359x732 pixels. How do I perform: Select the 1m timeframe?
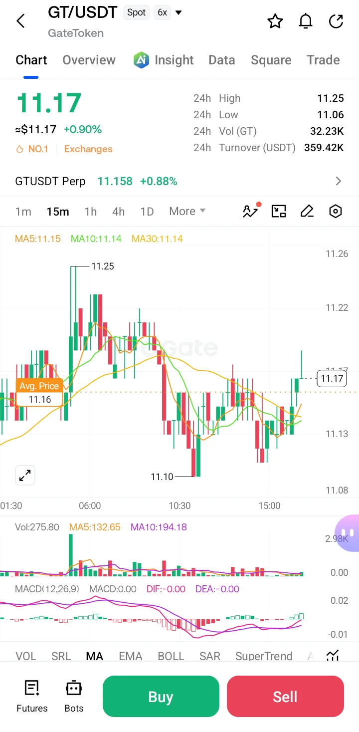(x=23, y=212)
